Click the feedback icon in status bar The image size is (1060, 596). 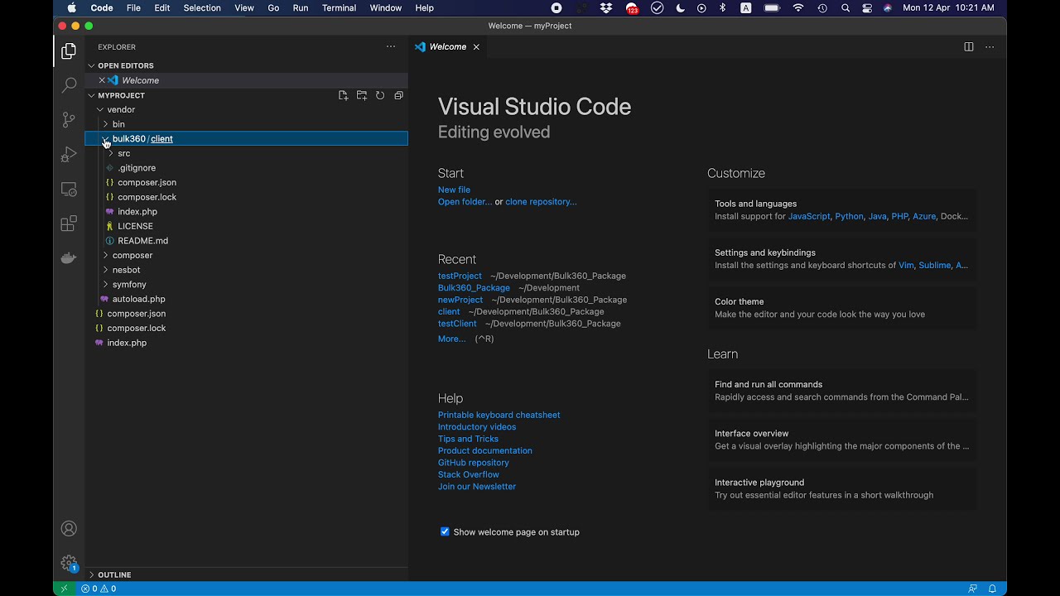[x=973, y=589]
